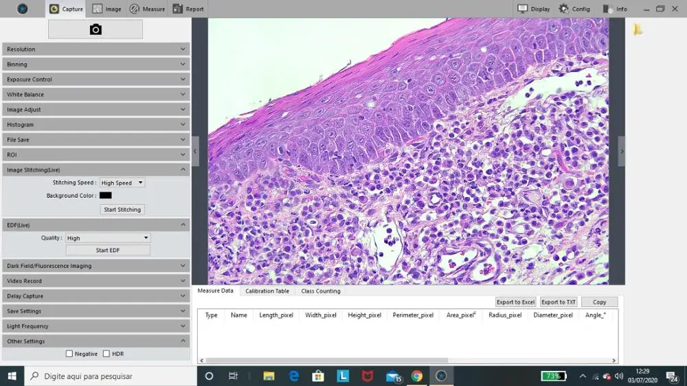Open Cortana from the taskbar

(x=209, y=376)
